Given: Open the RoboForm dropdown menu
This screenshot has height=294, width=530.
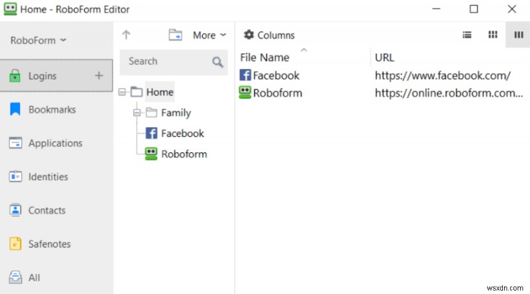Looking at the screenshot, I should (x=38, y=40).
